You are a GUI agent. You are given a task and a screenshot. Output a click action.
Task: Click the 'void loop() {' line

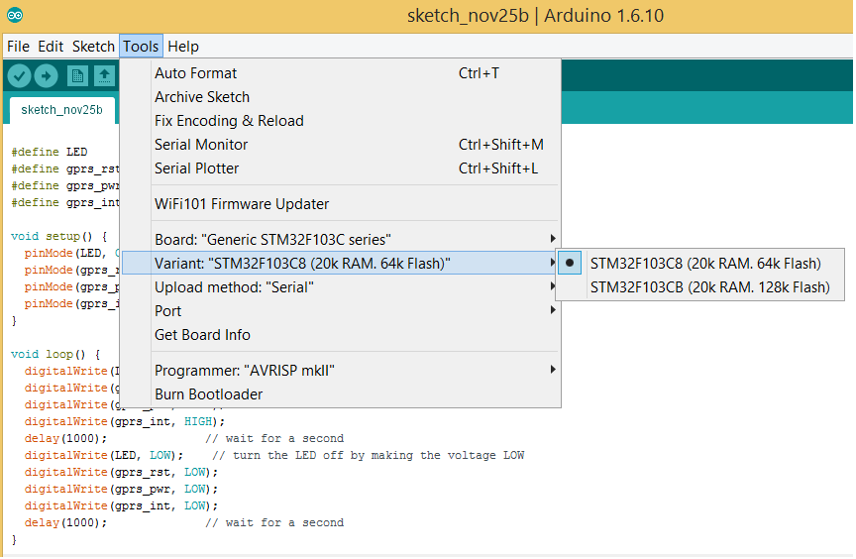coord(55,354)
